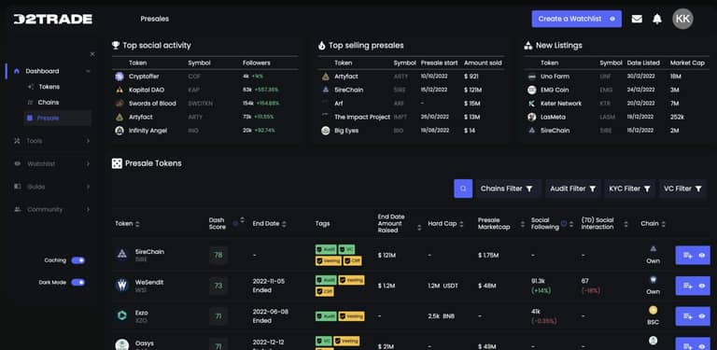Image resolution: width=717 pixels, height=350 pixels.
Task: Click the Exzo logo in table
Action: coord(122,315)
